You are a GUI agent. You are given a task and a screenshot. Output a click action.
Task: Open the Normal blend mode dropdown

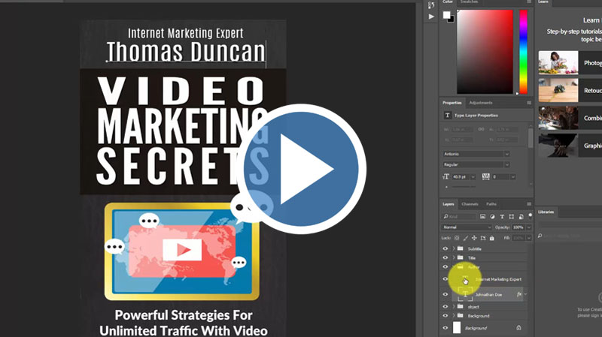click(467, 227)
